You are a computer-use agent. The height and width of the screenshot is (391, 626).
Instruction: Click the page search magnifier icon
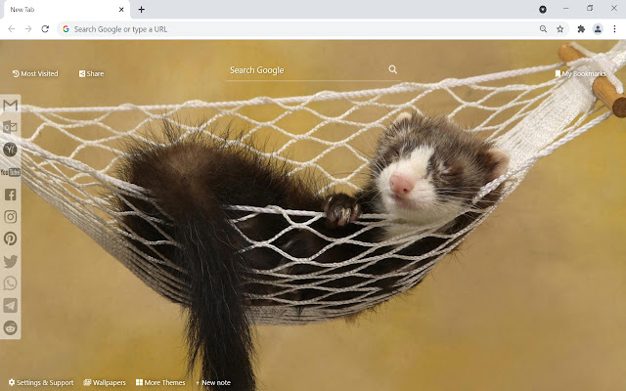pos(393,69)
